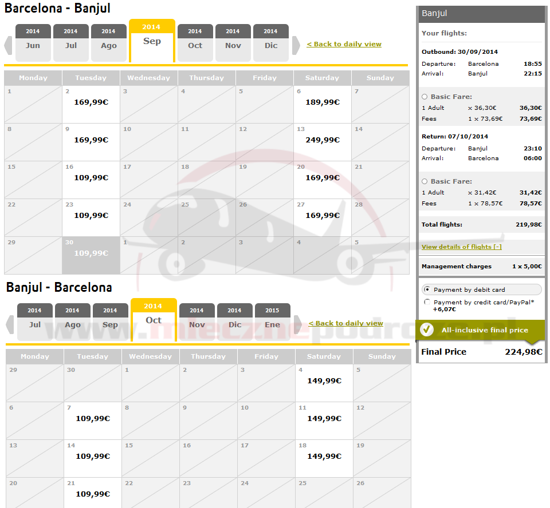Select outbound September 13 fare 249,99€
This screenshot has width=550, height=508.
(x=322, y=140)
